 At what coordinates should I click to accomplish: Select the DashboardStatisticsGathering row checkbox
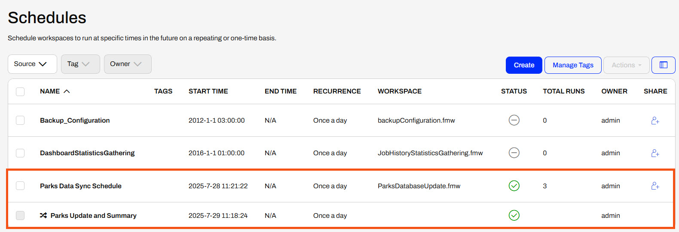point(20,153)
